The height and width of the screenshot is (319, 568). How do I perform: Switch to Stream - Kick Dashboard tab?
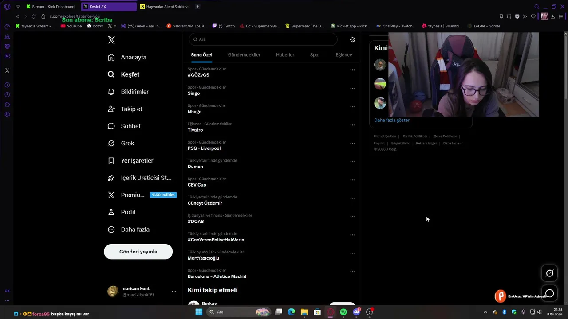[x=51, y=7]
